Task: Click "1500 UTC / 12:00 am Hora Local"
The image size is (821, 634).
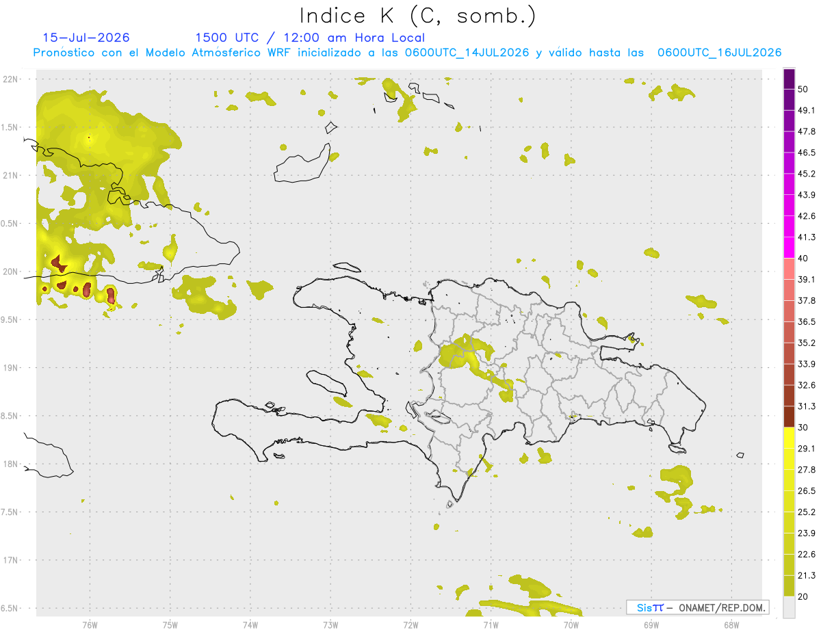Action: click(x=310, y=38)
